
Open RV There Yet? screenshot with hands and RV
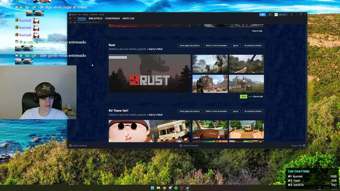coord(246,129)
